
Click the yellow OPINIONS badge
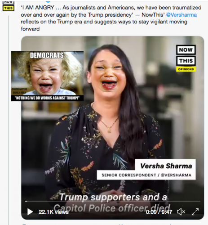(x=186, y=69)
